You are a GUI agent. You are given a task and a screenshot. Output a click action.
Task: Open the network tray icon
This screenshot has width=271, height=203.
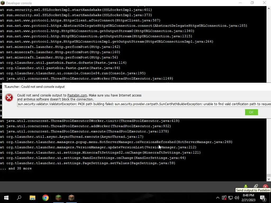(231, 198)
